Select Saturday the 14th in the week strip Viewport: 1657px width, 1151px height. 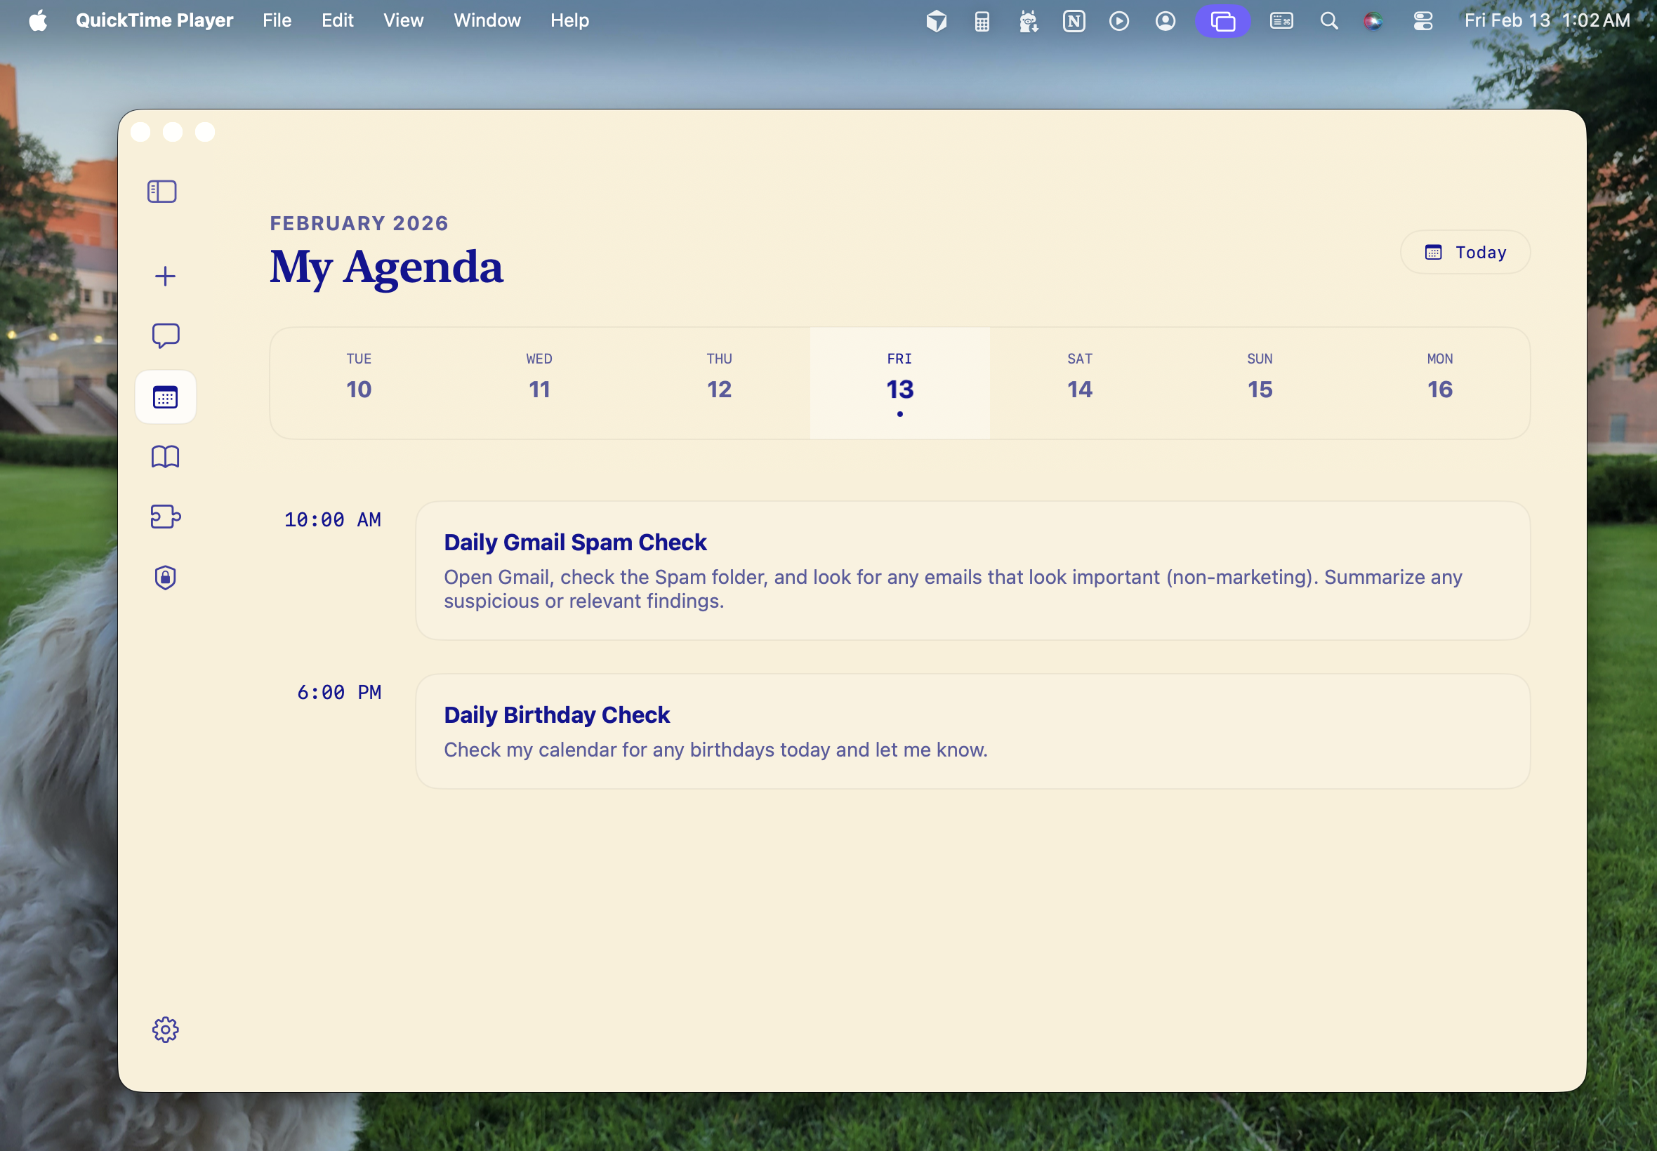[1078, 382]
